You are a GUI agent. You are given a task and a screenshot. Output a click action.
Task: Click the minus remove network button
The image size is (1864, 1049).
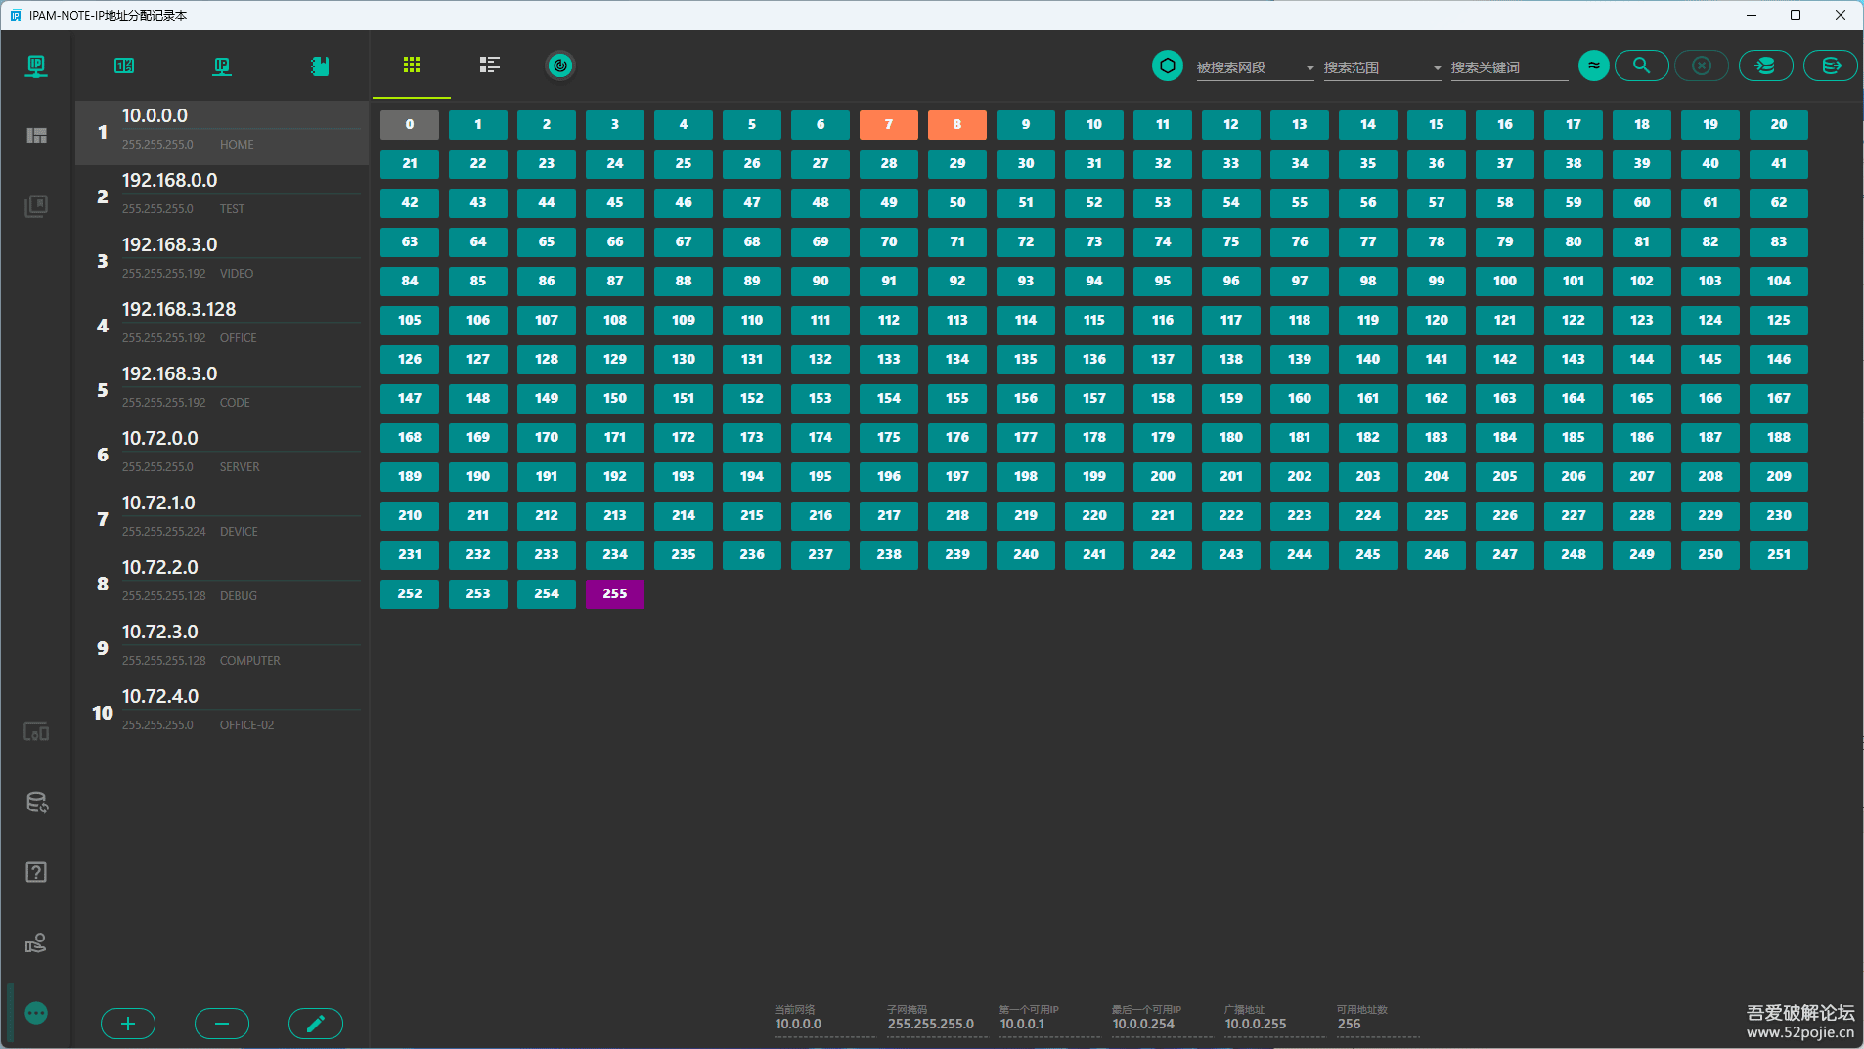(222, 1024)
